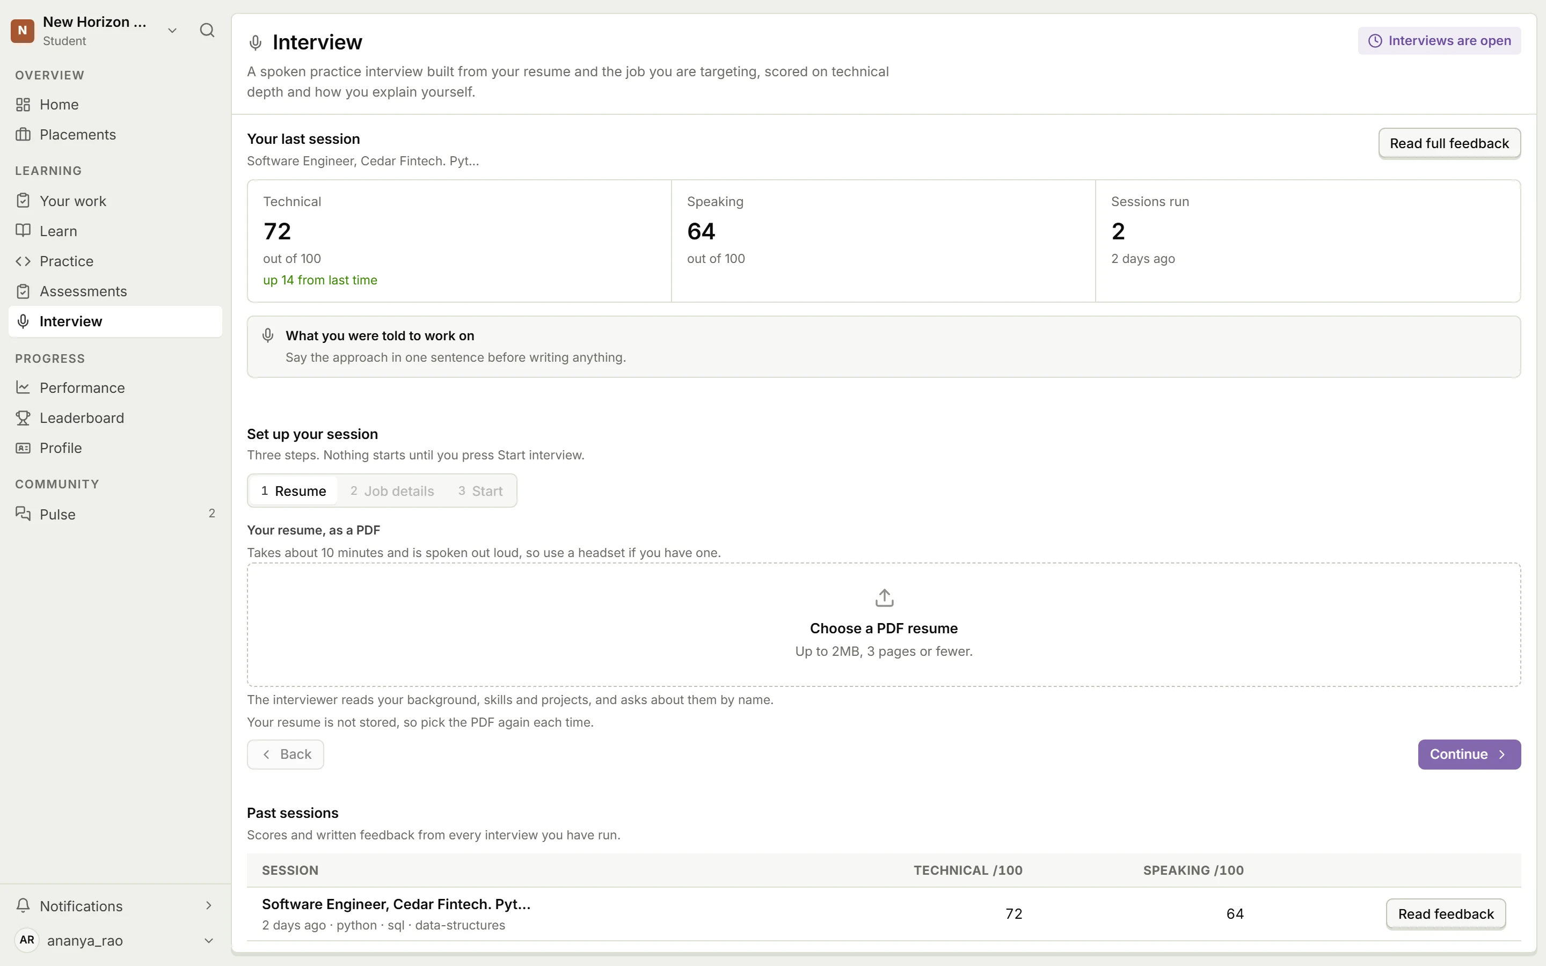Click the AR user avatar
The width and height of the screenshot is (1546, 966).
[x=27, y=940]
